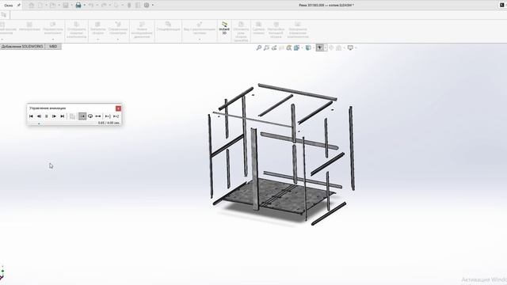
Task: Rewind the animation one step back
Action: click(39, 116)
